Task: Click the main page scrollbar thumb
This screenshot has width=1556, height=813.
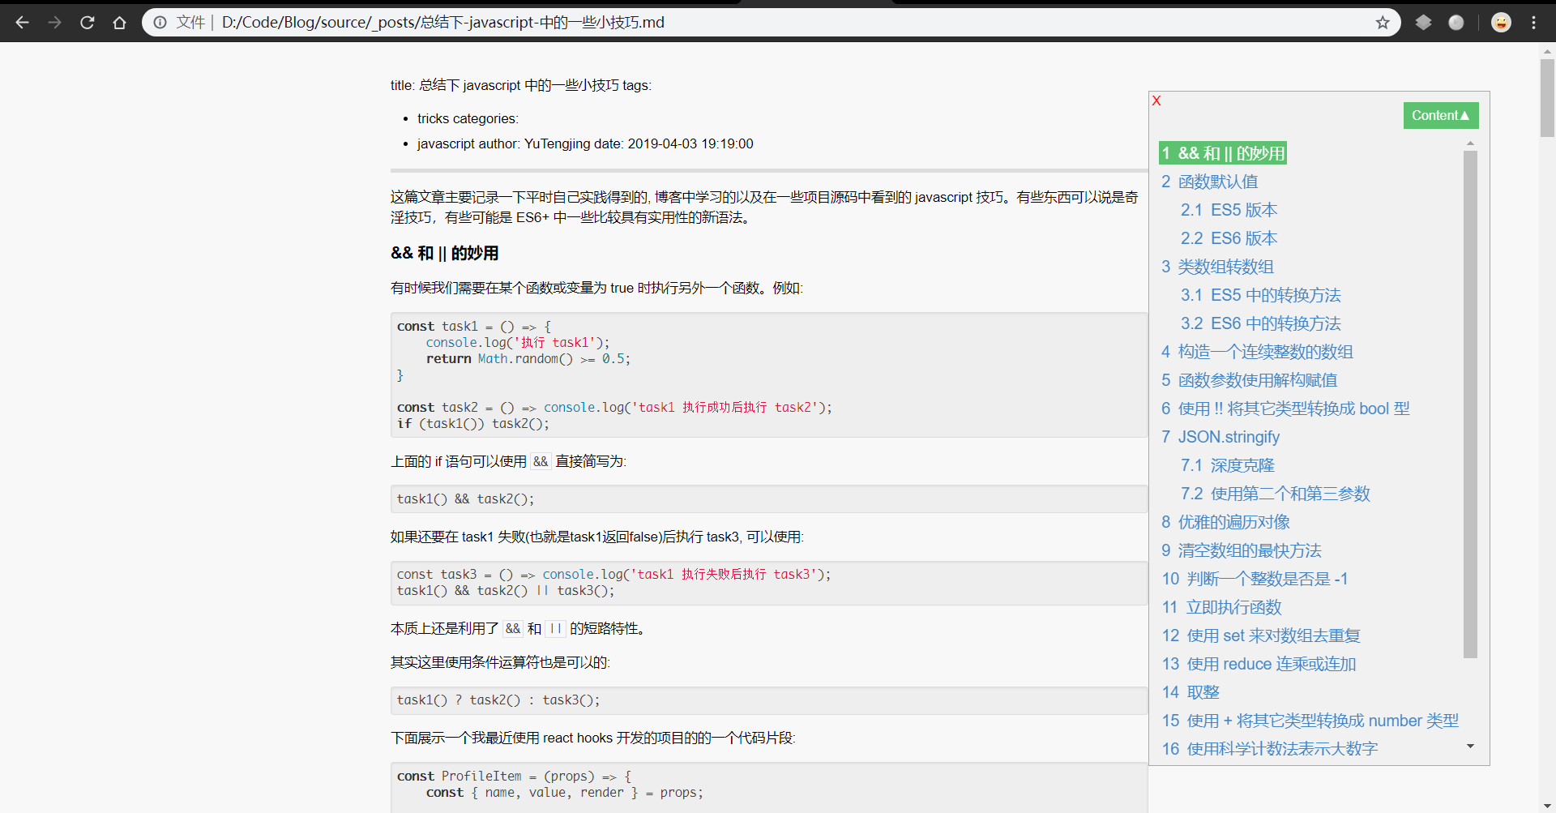Action: coord(1547,97)
